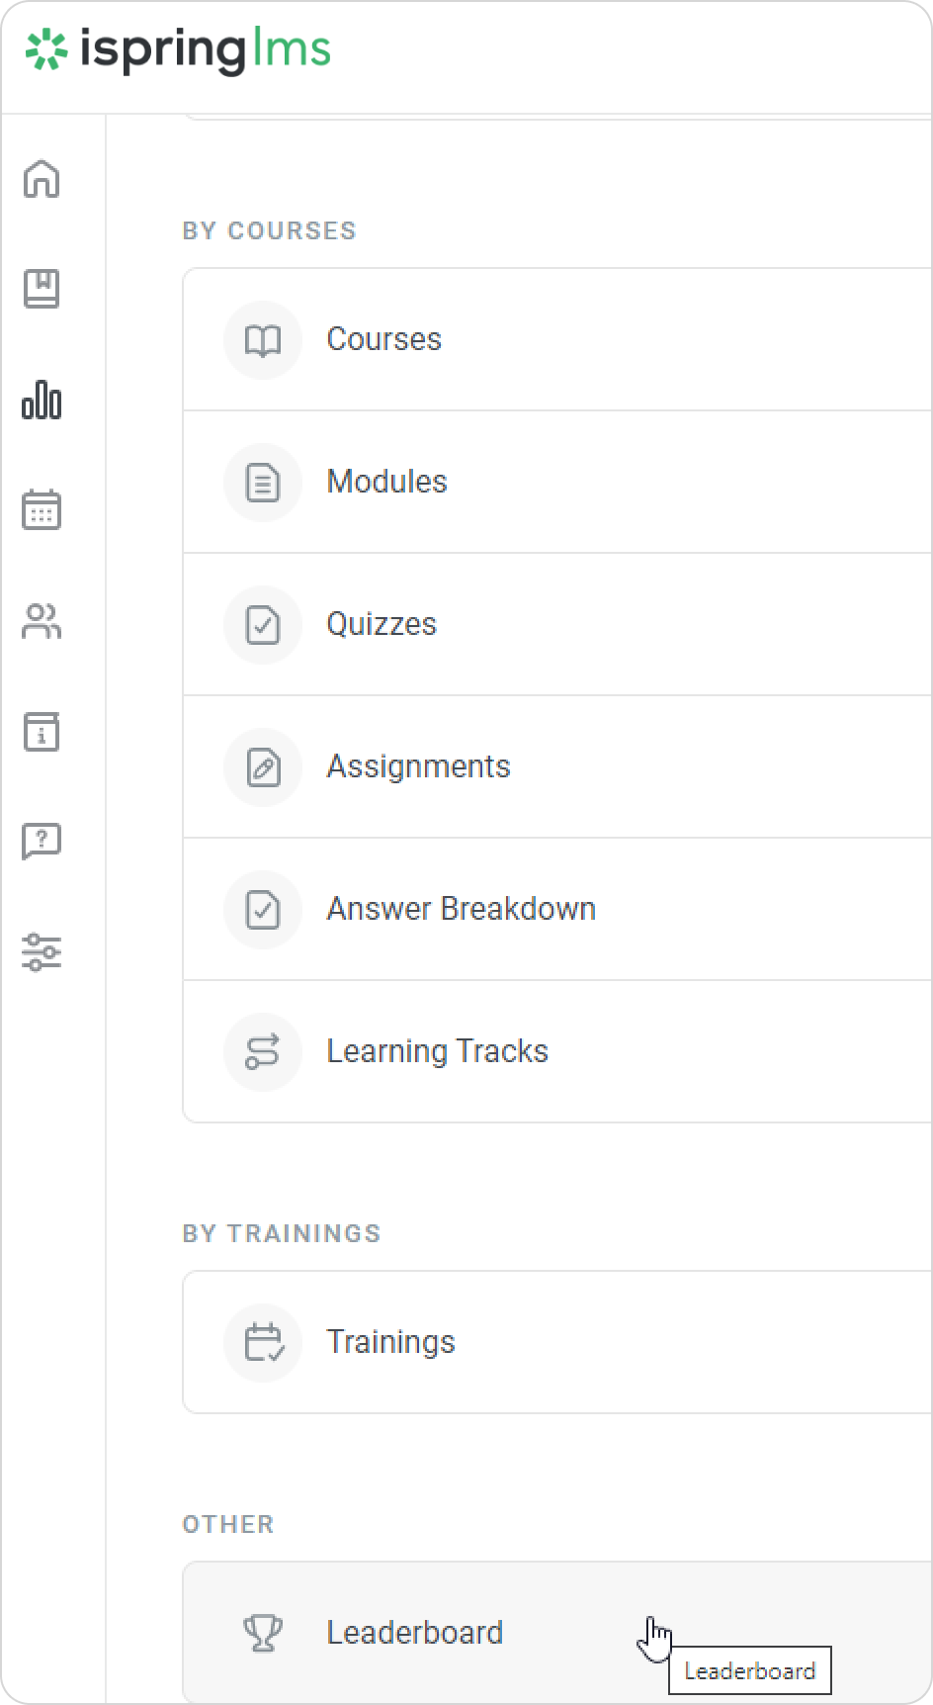Viewport: 933px width, 1705px height.
Task: Open the Calendar sidebar icon
Action: click(42, 510)
